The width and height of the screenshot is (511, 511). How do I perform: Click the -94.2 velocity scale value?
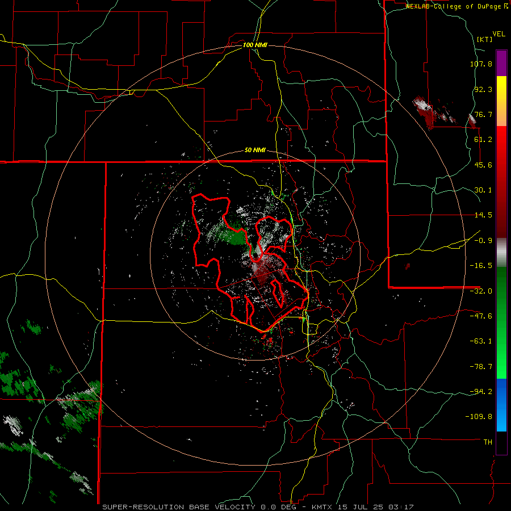[481, 392]
